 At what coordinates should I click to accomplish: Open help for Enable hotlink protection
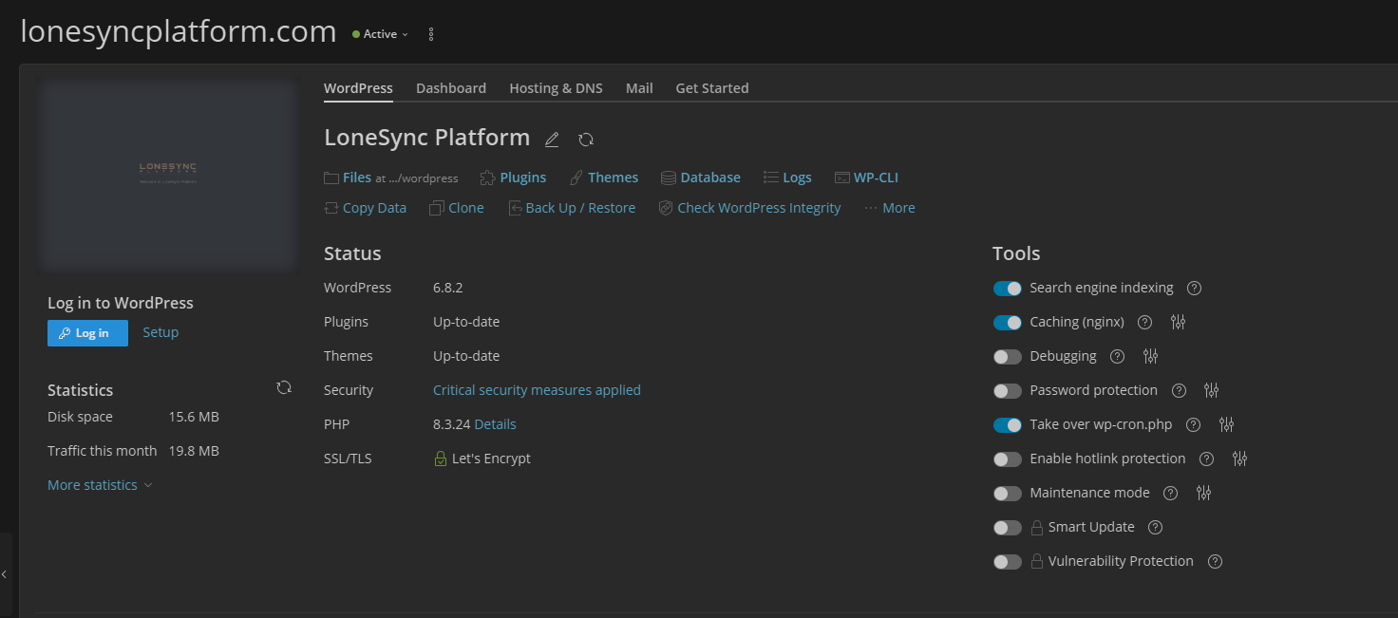pyautogui.click(x=1206, y=459)
